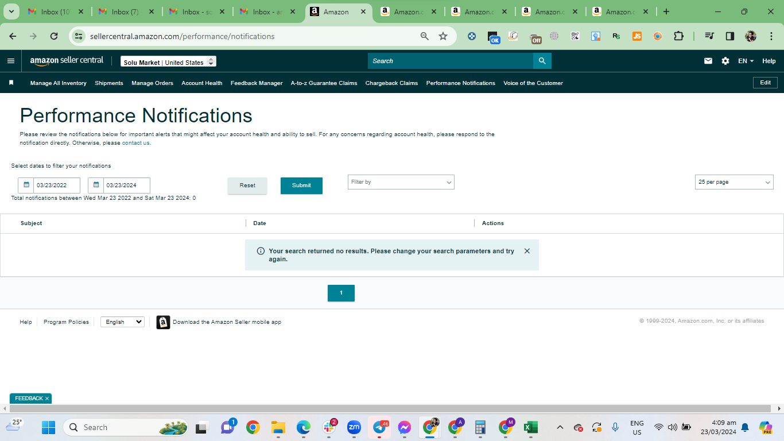Open a new browser tab with the plus
784x441 pixels.
point(666,11)
